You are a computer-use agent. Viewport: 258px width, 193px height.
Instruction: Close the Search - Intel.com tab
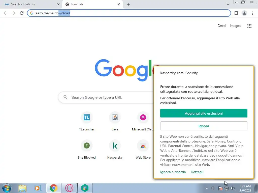click(58, 4)
